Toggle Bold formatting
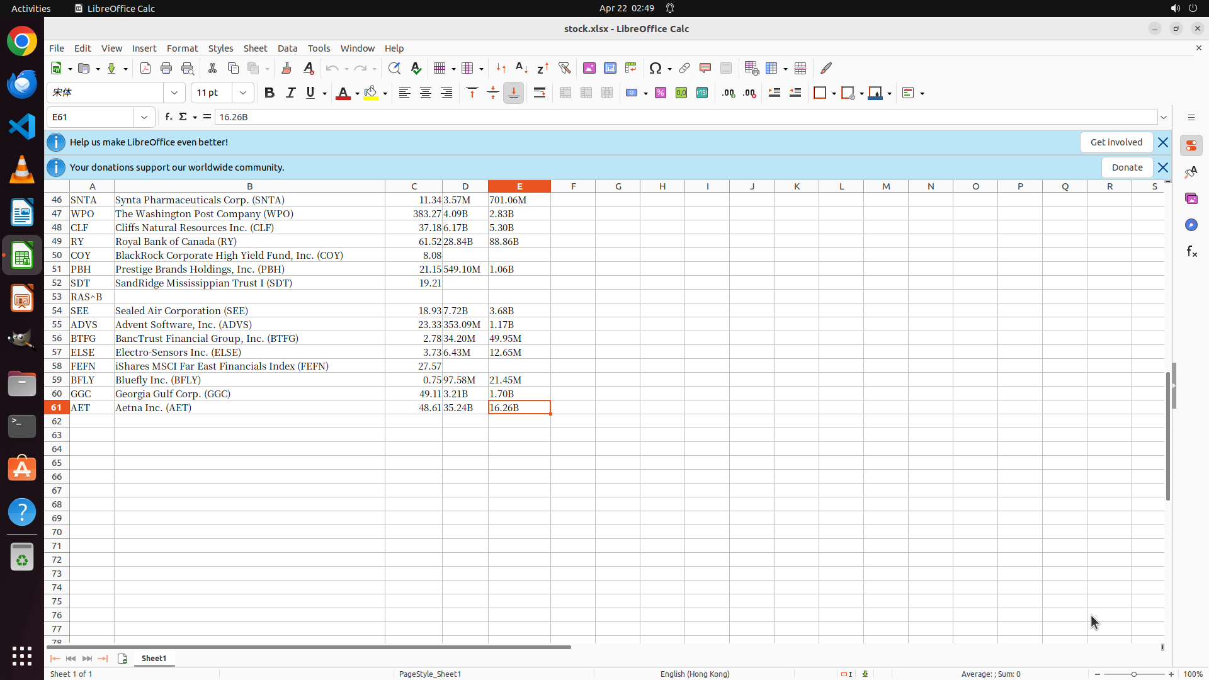The height and width of the screenshot is (680, 1209). (x=270, y=93)
